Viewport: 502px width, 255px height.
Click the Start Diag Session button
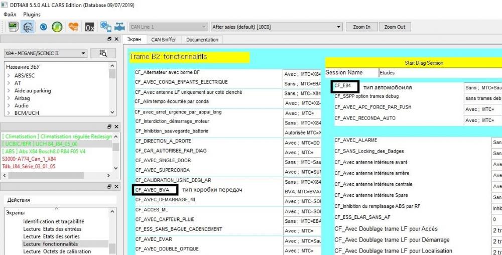tap(414, 63)
